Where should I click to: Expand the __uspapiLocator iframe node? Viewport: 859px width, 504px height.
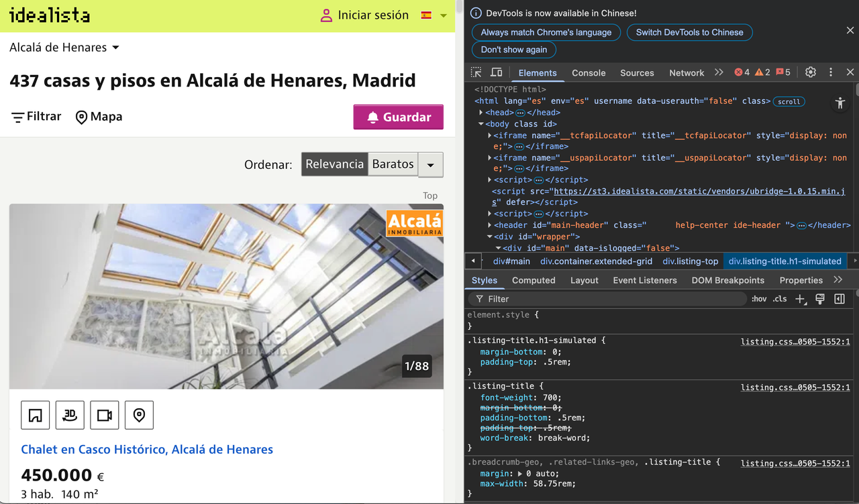click(489, 157)
